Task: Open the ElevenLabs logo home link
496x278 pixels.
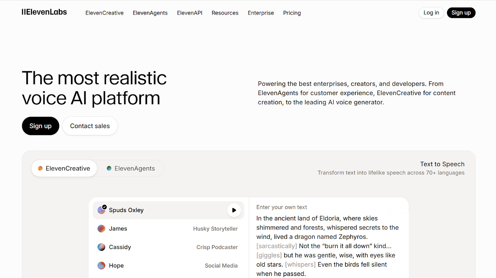Action: point(44,12)
